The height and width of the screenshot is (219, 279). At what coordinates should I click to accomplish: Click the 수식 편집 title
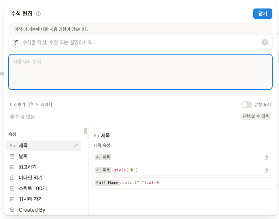[21, 14]
